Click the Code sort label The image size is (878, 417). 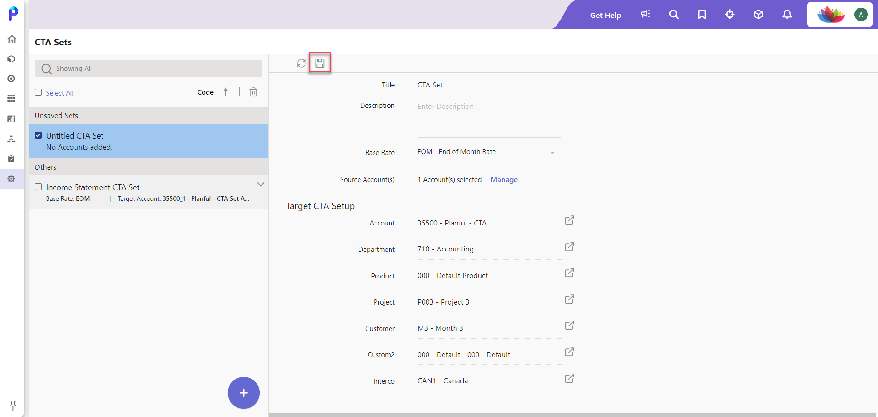click(x=205, y=92)
